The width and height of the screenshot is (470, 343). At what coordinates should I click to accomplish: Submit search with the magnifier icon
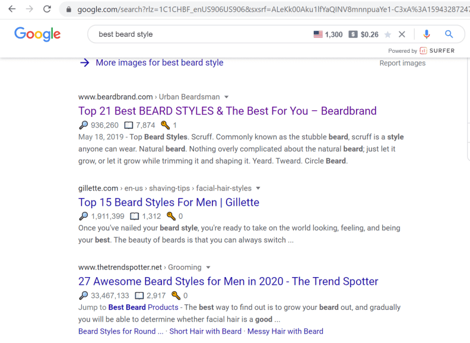tap(449, 34)
